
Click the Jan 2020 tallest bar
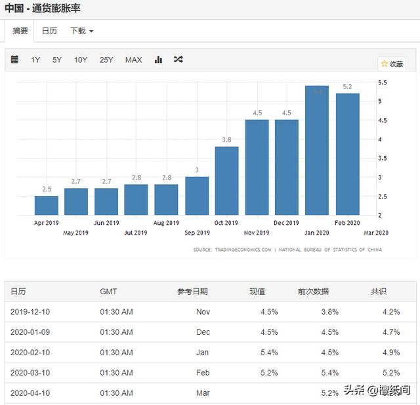tap(317, 150)
